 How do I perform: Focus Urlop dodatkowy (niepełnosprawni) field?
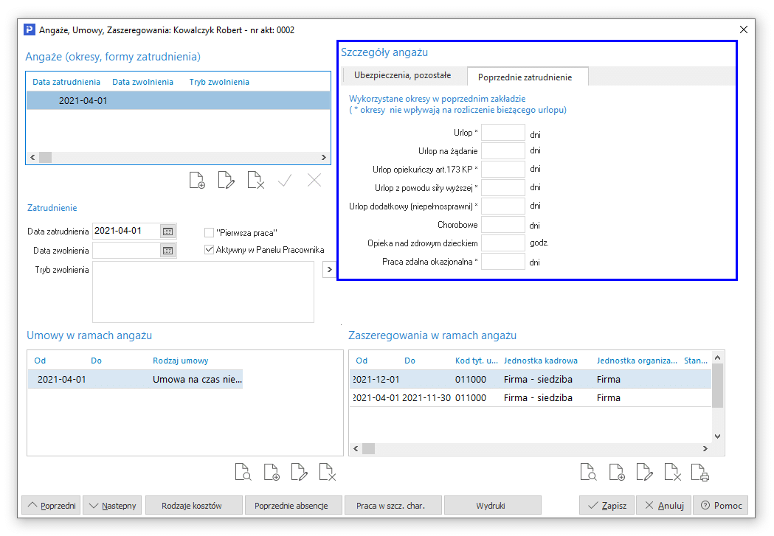(503, 206)
